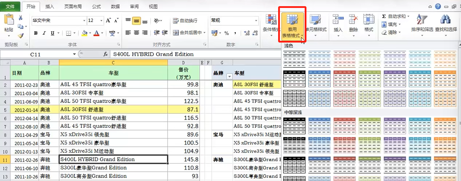Screen dimensions: 461x181
Task: Open 查找和选择 binoculars icon
Action: click(445, 25)
